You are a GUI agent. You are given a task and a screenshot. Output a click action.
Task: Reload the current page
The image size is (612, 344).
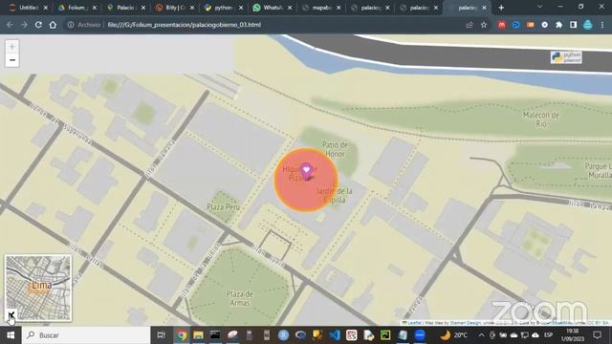(x=38, y=25)
